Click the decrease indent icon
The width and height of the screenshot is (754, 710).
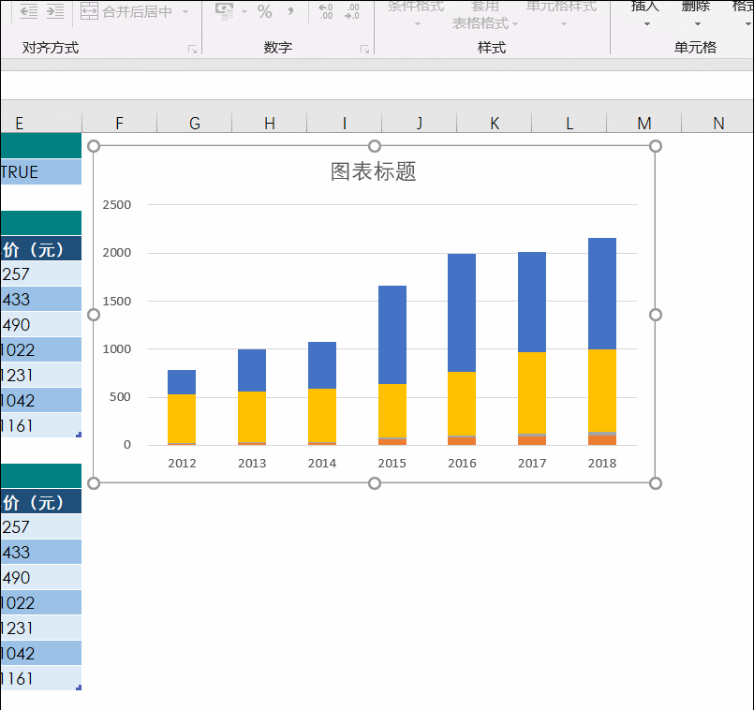pyautogui.click(x=29, y=10)
